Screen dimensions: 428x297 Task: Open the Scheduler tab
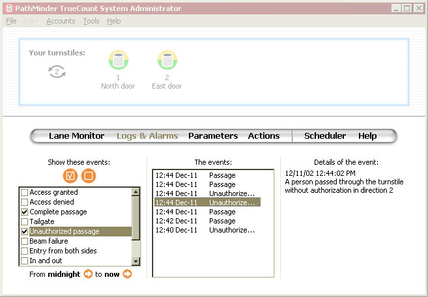[x=326, y=136]
